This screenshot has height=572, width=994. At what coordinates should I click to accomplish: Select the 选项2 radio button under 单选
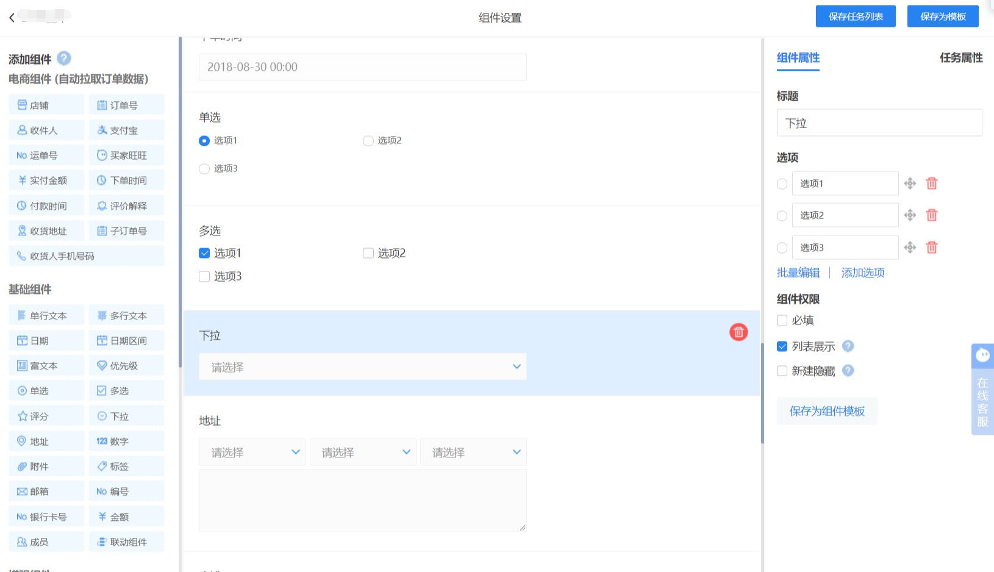point(368,141)
